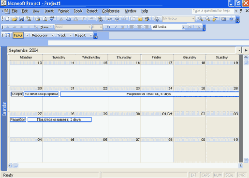249x178 pixels.
Task: Toggle bold formatting
Action: [108, 27]
